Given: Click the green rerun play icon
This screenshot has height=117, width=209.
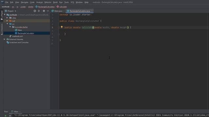Looking at the screenshot, I should [6, 116].
